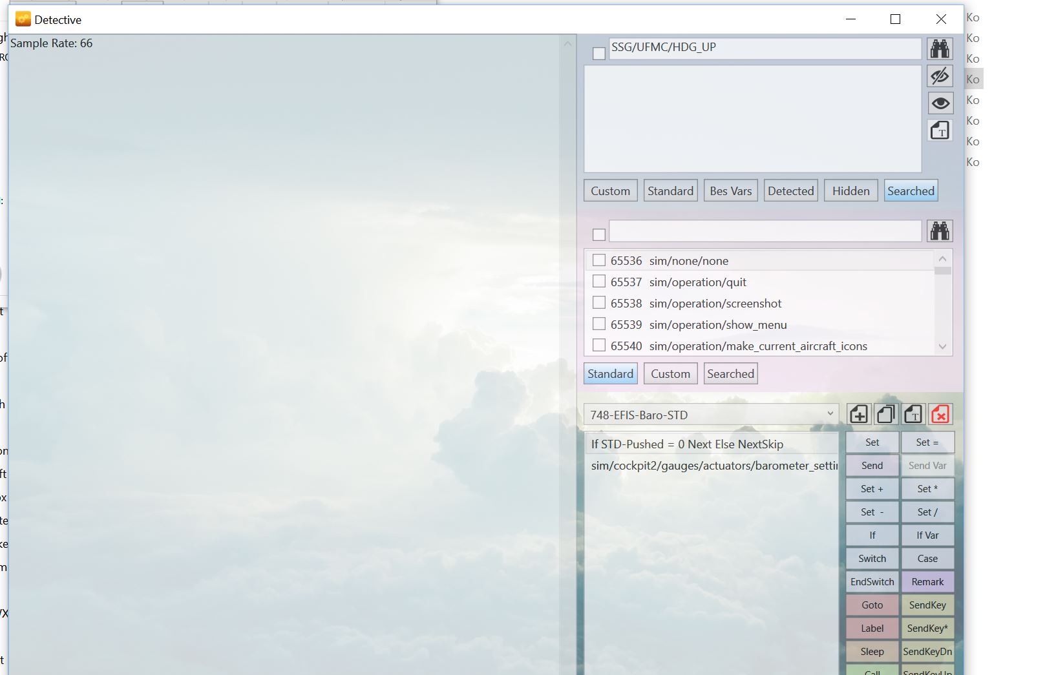Screen dimensions: 1056x675
Task: Click the page with T icon beside the script dropdown
Action: (x=913, y=414)
